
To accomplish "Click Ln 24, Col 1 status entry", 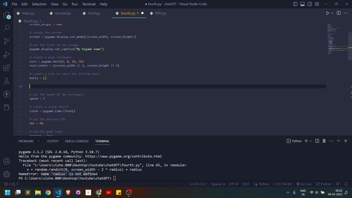I will [198, 184].
